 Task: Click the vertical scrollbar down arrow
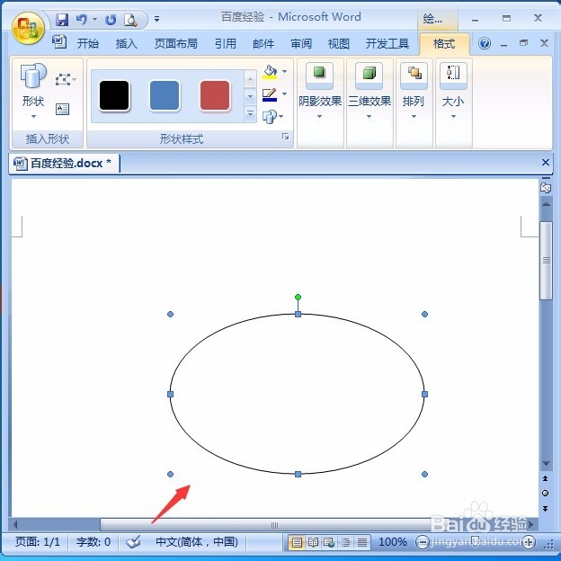[546, 464]
